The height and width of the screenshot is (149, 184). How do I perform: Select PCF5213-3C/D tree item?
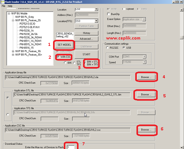pyautogui.click(x=27, y=24)
